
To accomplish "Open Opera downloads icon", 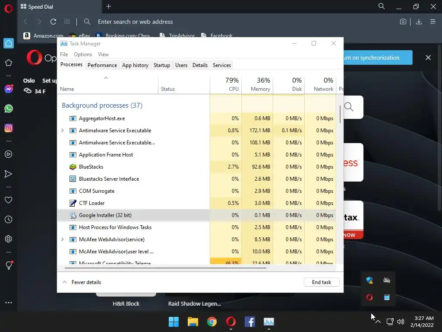I will click(x=419, y=22).
